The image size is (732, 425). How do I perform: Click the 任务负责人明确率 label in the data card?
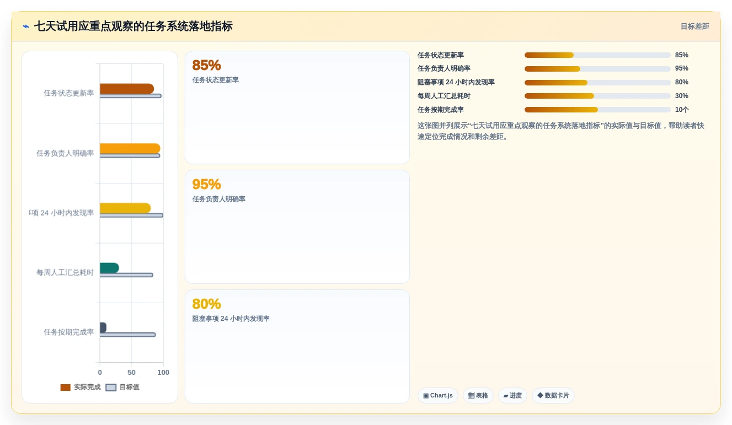219,199
